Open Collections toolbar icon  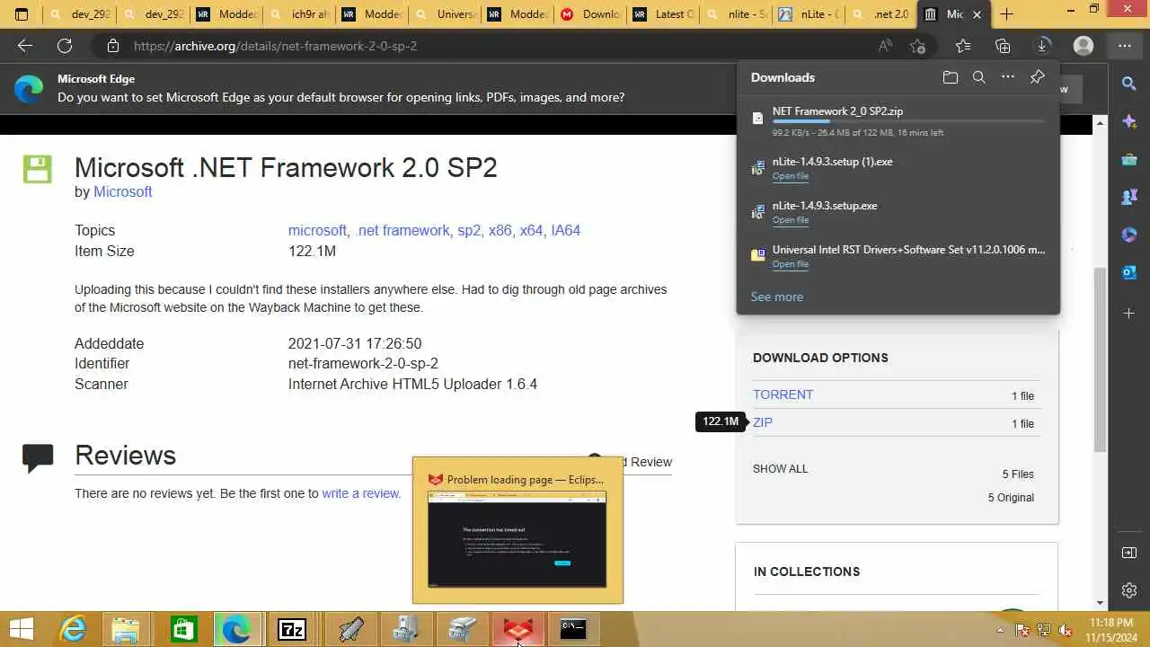coord(1003,46)
